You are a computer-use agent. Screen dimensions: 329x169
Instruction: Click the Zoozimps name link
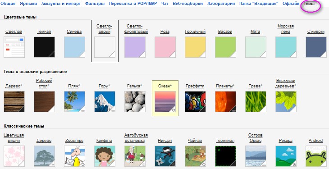(74, 141)
